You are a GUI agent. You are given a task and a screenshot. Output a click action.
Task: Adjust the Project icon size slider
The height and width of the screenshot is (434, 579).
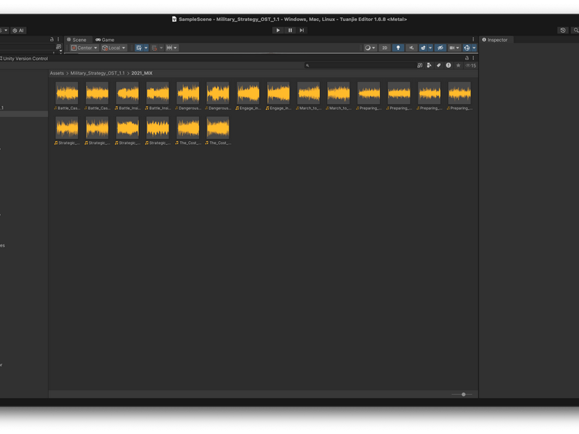462,394
